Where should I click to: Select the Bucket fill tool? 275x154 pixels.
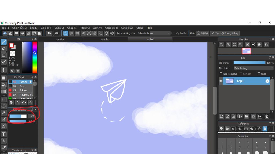4,85
